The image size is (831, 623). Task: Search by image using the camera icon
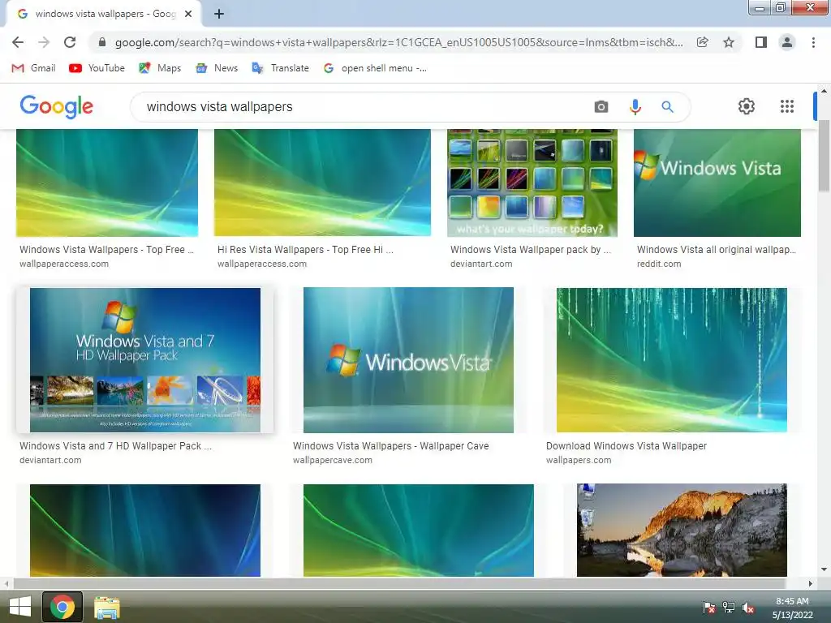tap(601, 106)
